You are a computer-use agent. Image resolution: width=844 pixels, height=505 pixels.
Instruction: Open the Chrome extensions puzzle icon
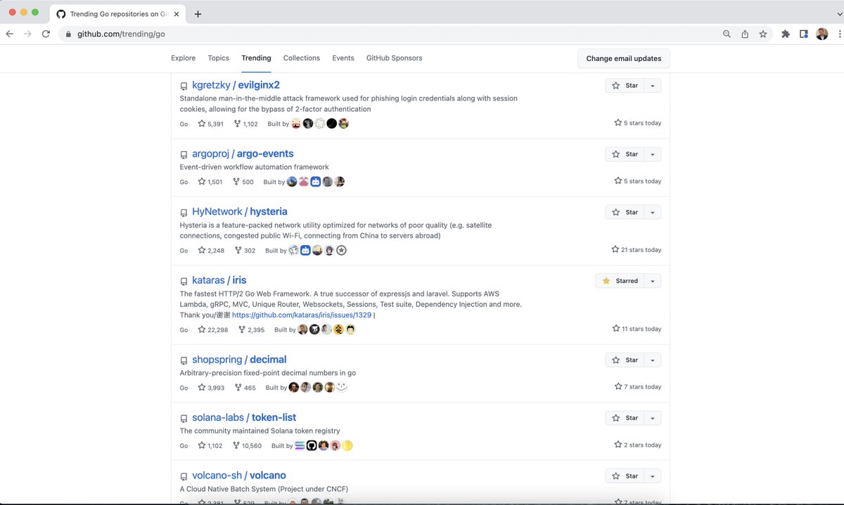[786, 34]
